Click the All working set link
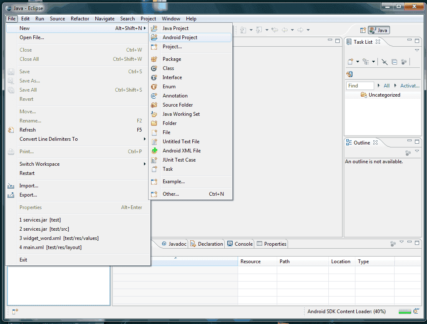This screenshot has height=324, width=427. pos(387,86)
